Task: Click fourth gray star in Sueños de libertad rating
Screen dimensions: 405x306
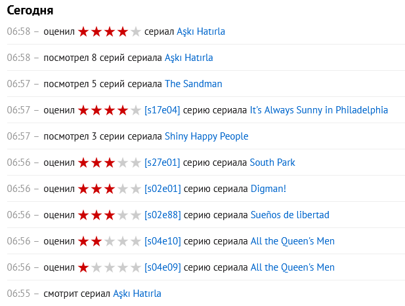Action: pyautogui.click(x=123, y=216)
